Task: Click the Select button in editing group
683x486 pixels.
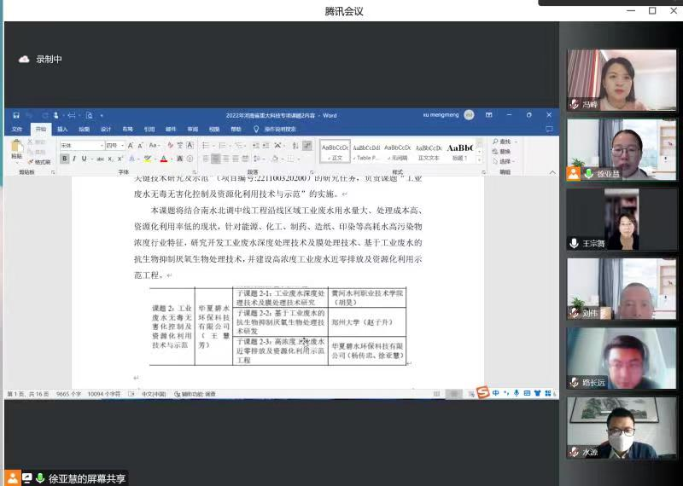Action: (505, 161)
